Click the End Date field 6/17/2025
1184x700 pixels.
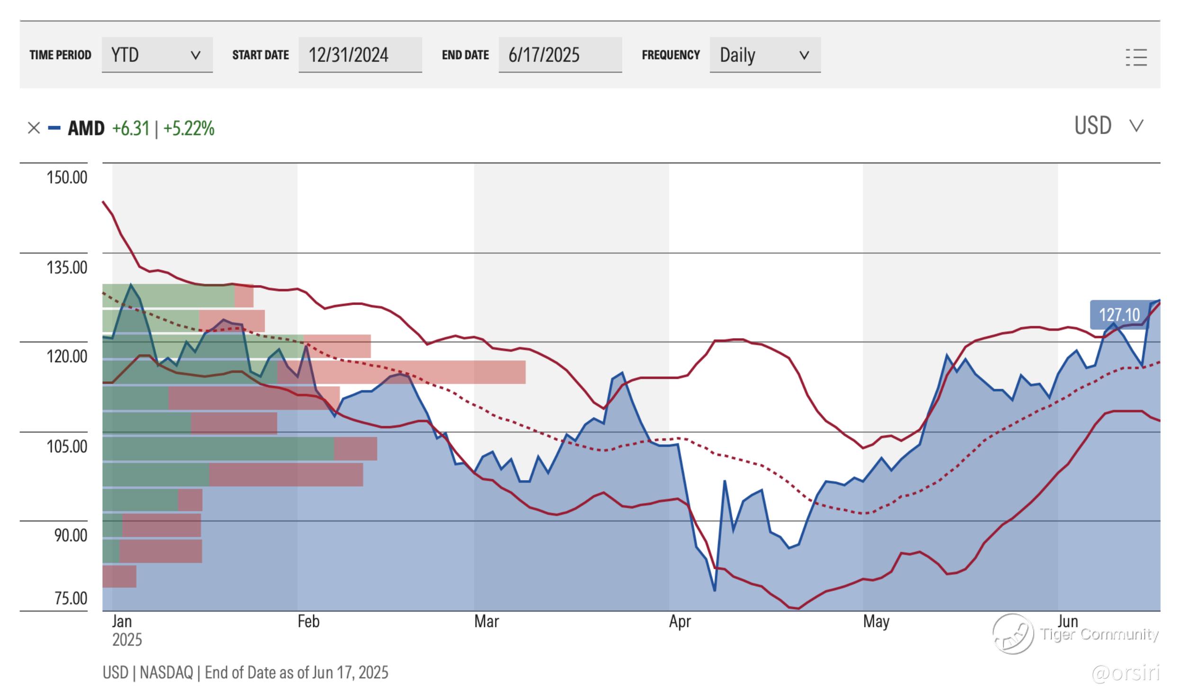point(560,55)
